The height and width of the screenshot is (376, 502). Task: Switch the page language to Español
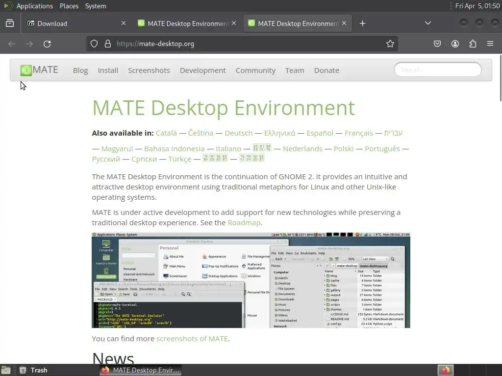(320, 133)
